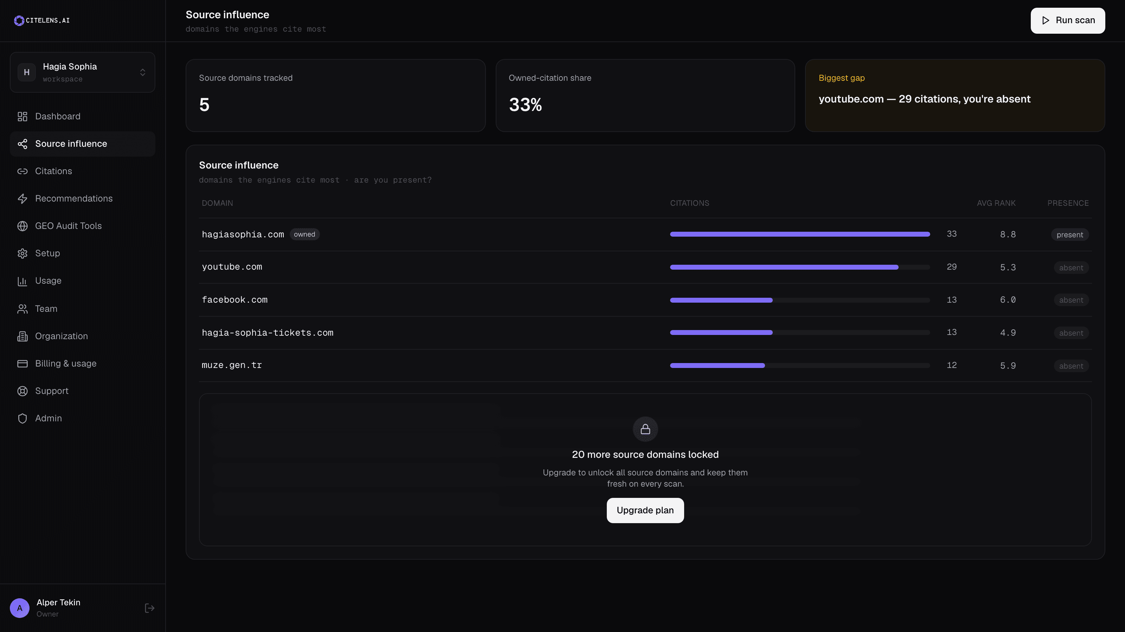This screenshot has width=1125, height=632.
Task: Click the Citations column header
Action: 689,203
